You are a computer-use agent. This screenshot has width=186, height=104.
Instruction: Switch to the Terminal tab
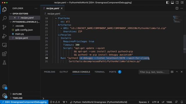point(100,72)
